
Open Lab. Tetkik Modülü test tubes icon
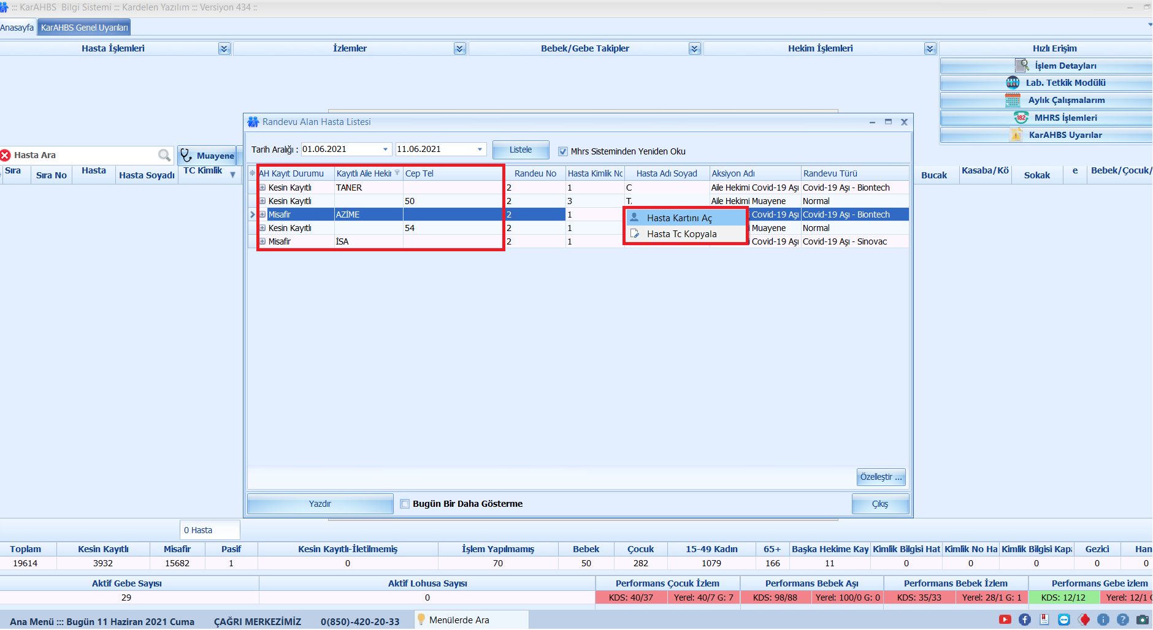click(x=1013, y=83)
